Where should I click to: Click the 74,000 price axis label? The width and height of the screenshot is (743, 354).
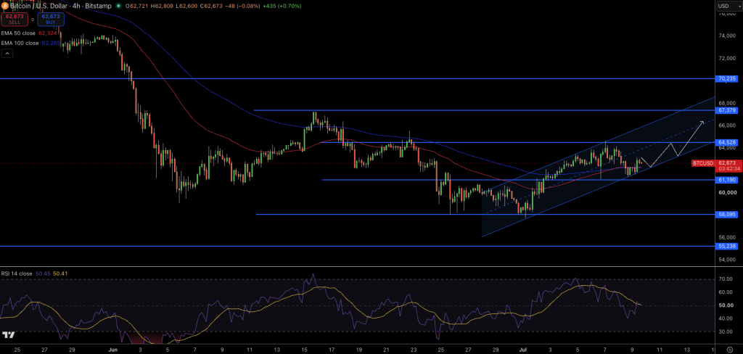pos(726,36)
